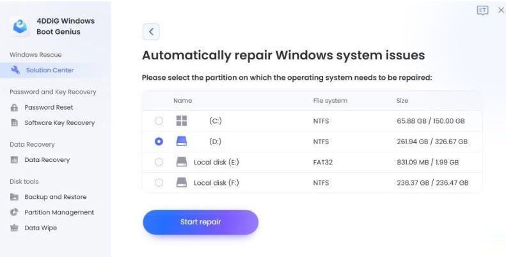Open the feedback icon at top right
This screenshot has width=506, height=257.
coord(482,11)
